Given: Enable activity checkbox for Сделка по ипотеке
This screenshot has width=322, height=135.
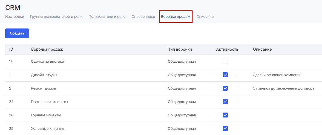Looking at the screenshot, I should [225, 61].
